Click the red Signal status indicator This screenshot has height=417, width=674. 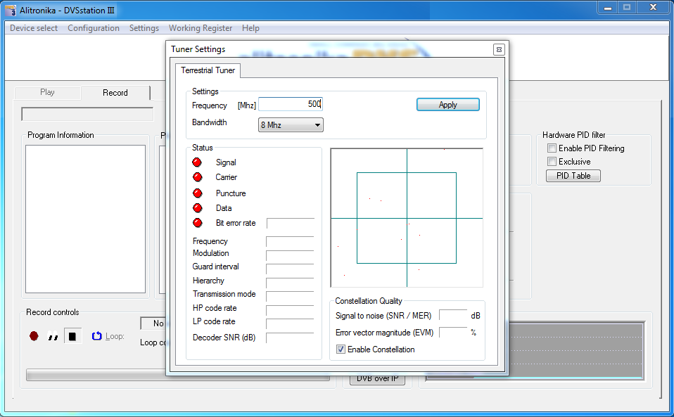[197, 162]
